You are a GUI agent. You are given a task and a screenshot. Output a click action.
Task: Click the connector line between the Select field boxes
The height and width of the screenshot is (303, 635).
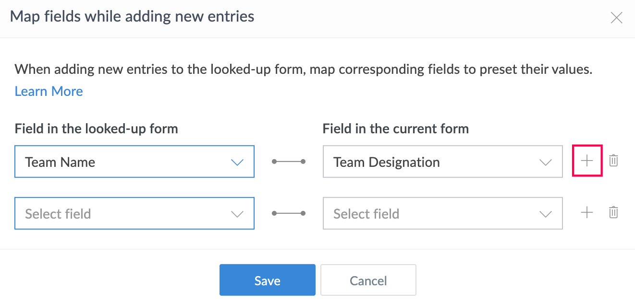[x=289, y=213]
